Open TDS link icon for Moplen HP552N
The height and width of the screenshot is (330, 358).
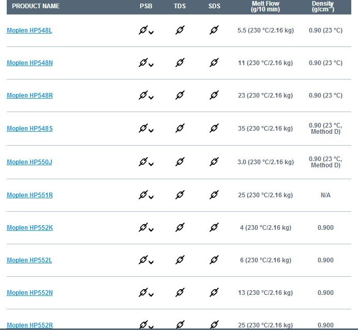(180, 293)
